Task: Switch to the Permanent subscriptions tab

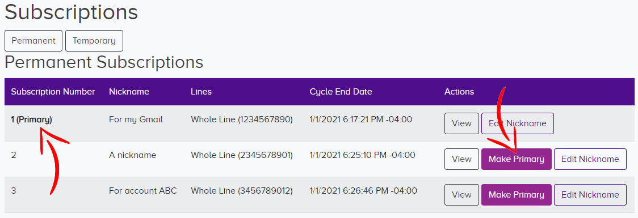Action: (x=33, y=41)
